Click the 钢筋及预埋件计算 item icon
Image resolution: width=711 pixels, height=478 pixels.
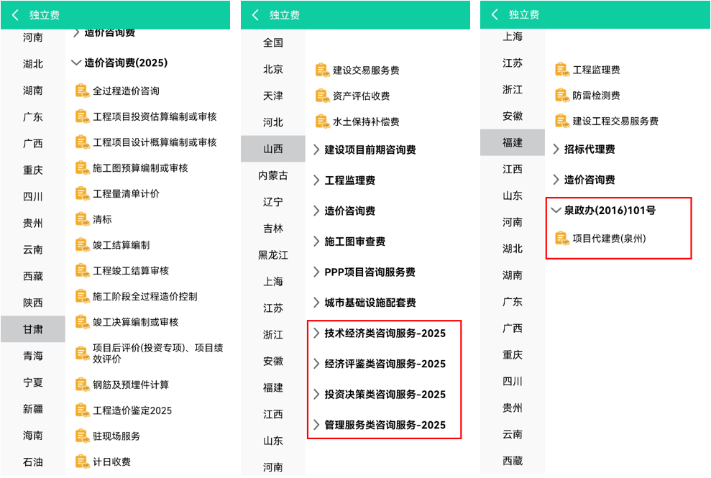(81, 385)
